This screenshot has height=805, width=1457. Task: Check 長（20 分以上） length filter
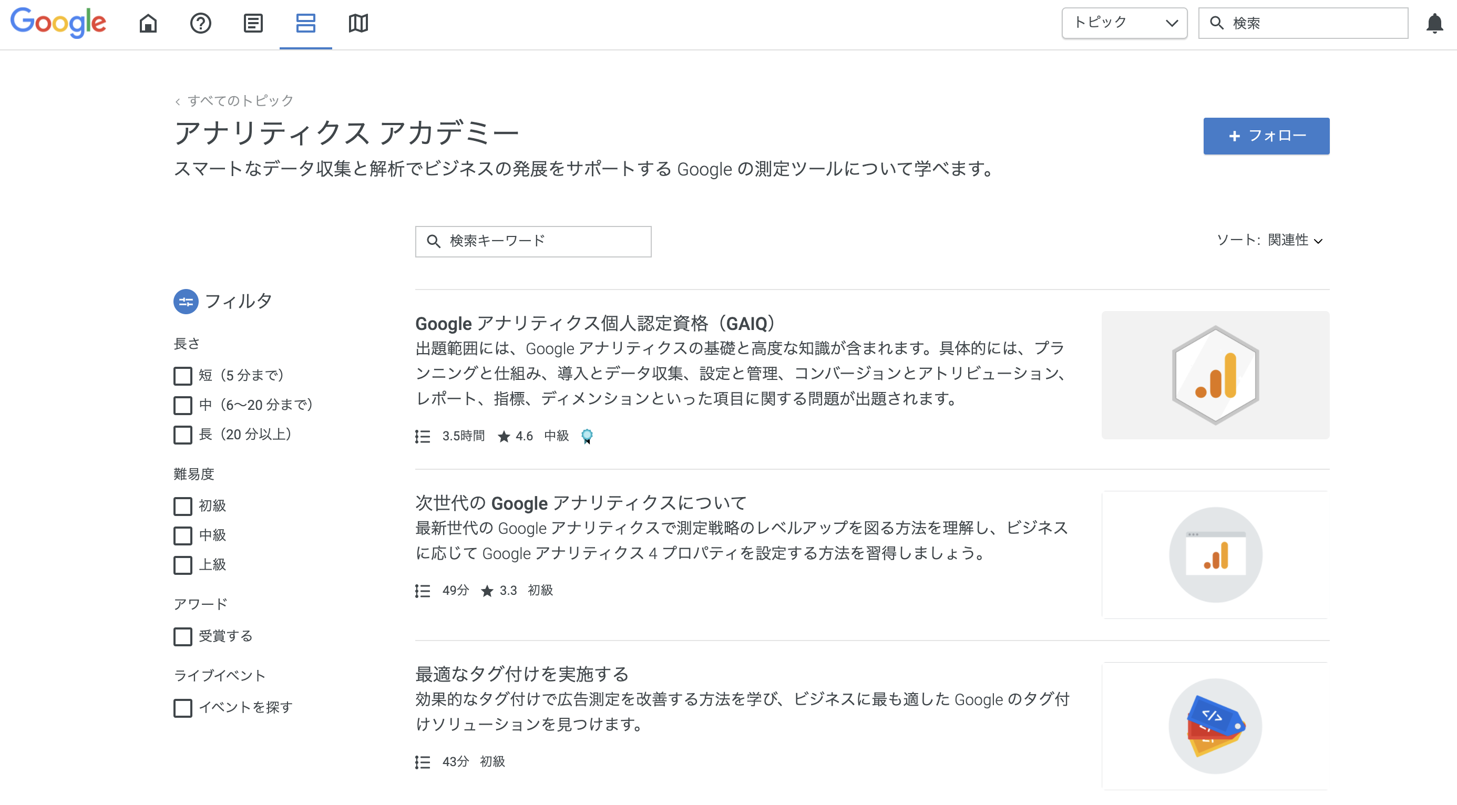pos(183,435)
